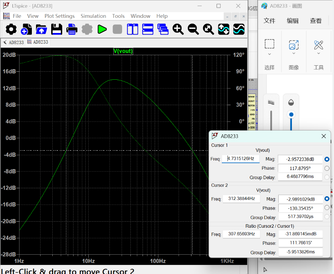The image size is (334, 274).
Task: Zoom out with magnifier minus icon
Action: point(193,29)
